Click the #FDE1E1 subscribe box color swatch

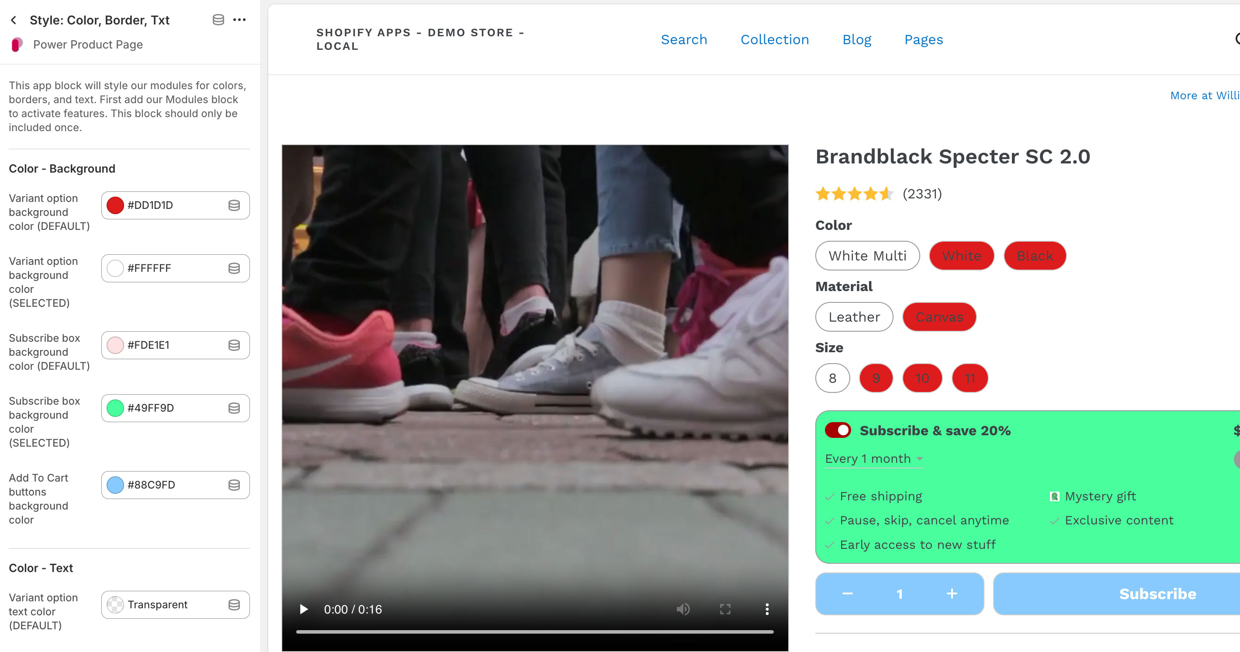[x=115, y=345]
